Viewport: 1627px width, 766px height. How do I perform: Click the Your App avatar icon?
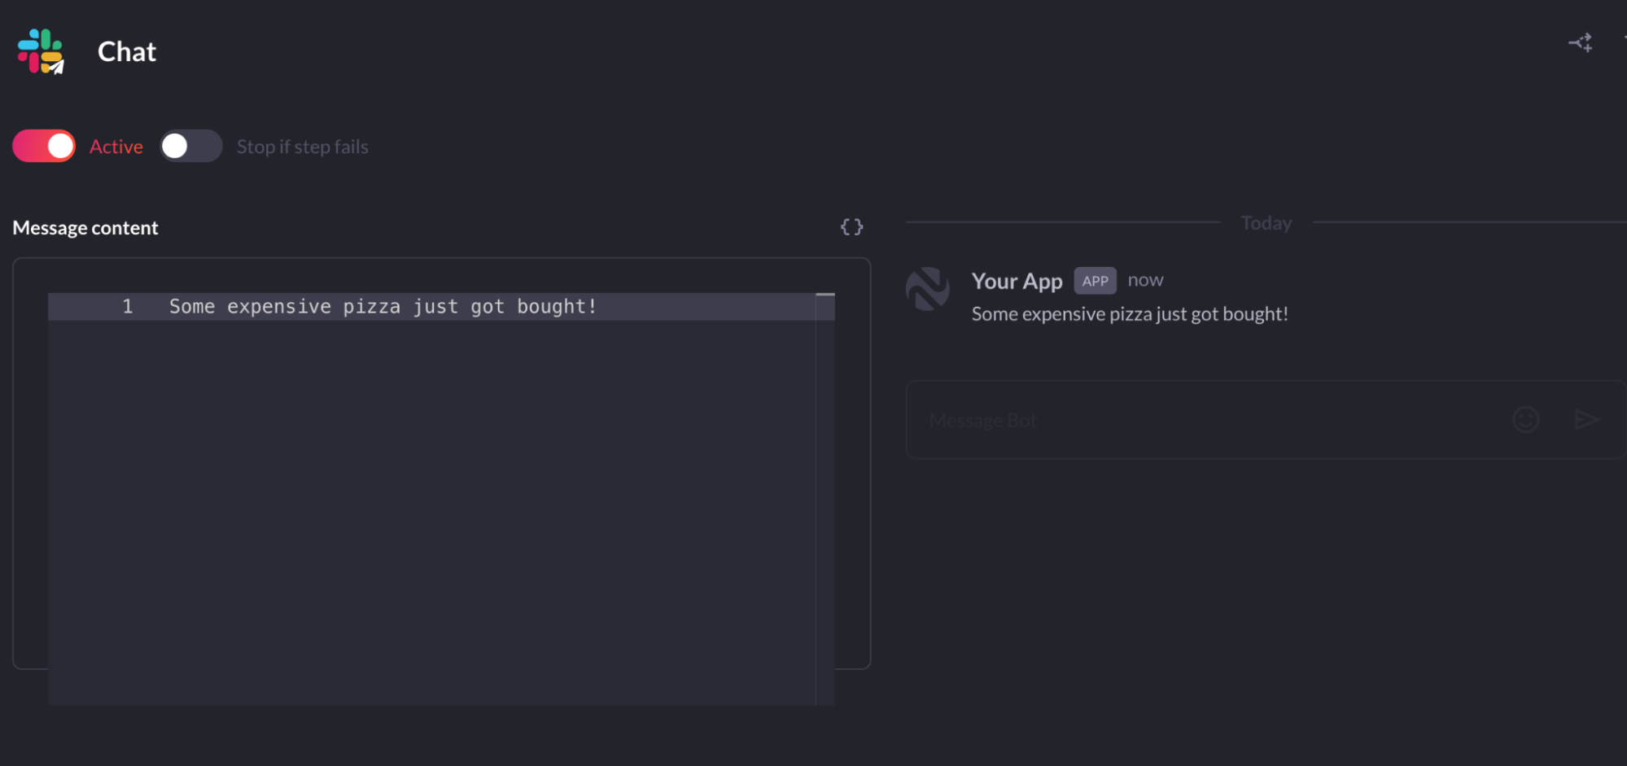[928, 289]
